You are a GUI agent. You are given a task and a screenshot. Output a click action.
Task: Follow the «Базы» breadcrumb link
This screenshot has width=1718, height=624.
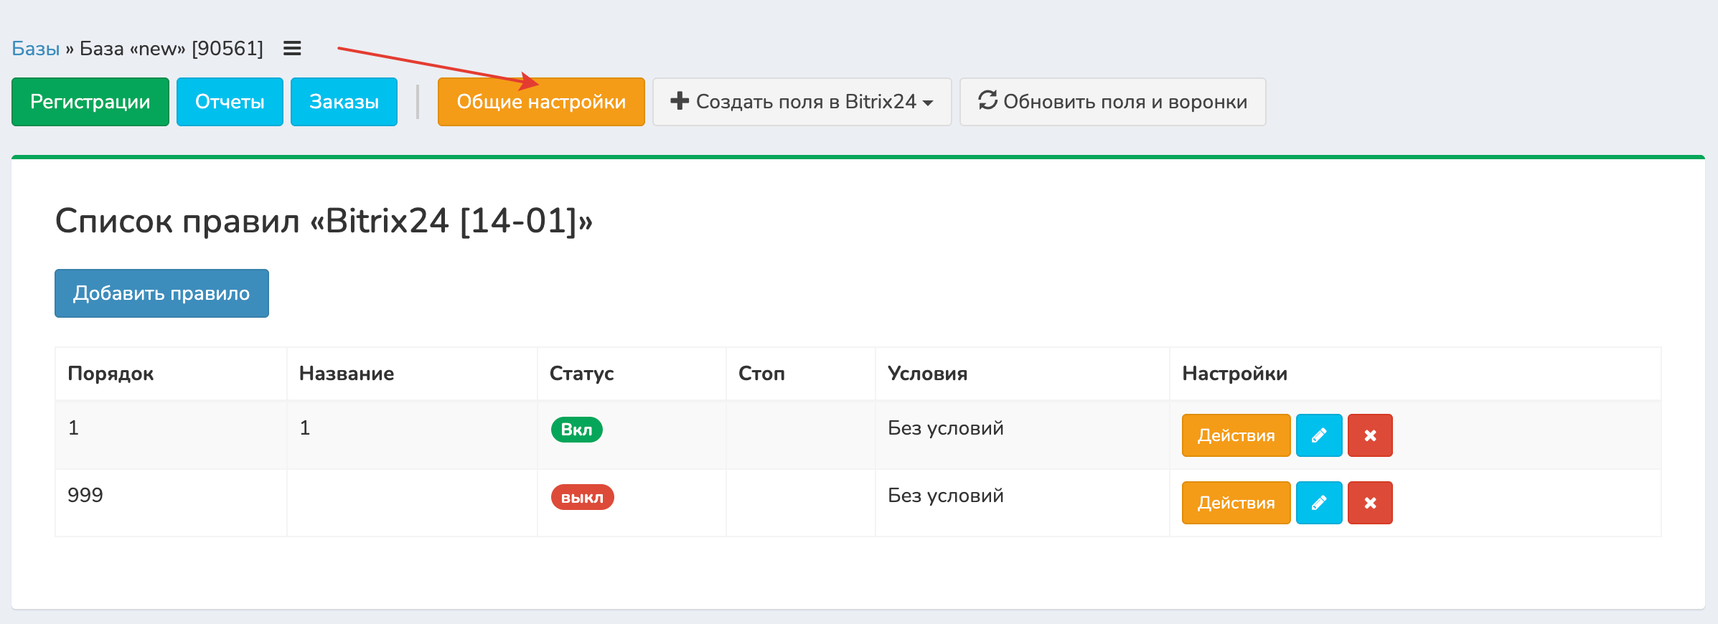click(x=35, y=49)
